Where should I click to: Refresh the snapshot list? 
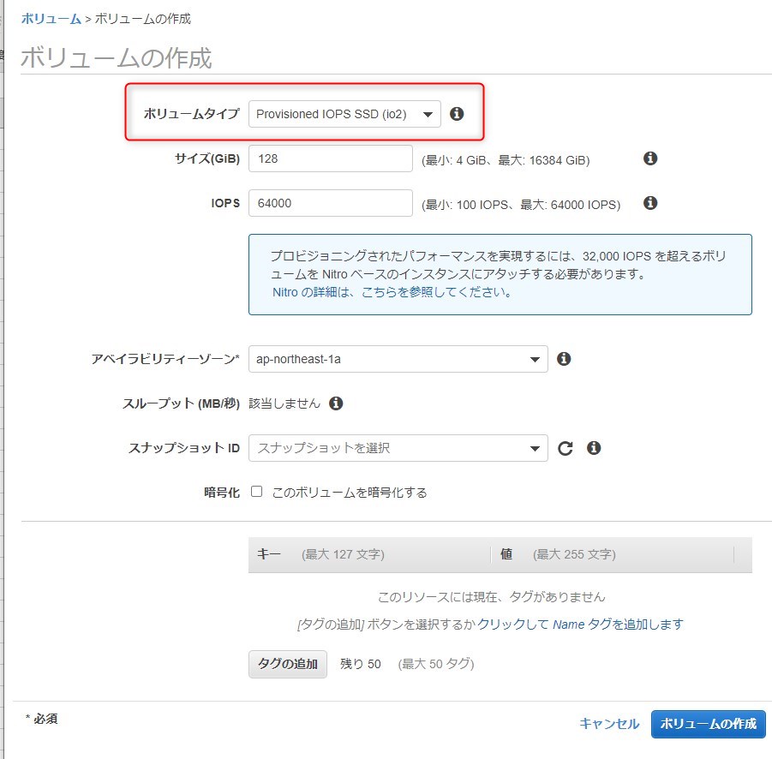[x=566, y=447]
